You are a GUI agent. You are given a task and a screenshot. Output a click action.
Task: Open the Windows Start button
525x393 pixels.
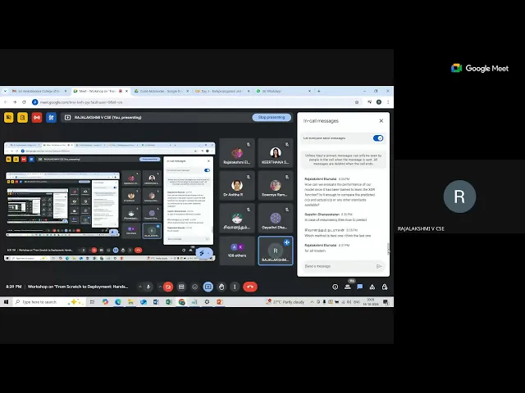point(6,302)
